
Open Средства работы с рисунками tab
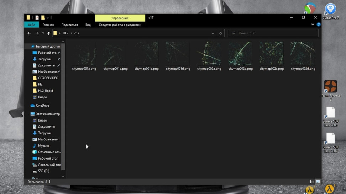click(120, 25)
